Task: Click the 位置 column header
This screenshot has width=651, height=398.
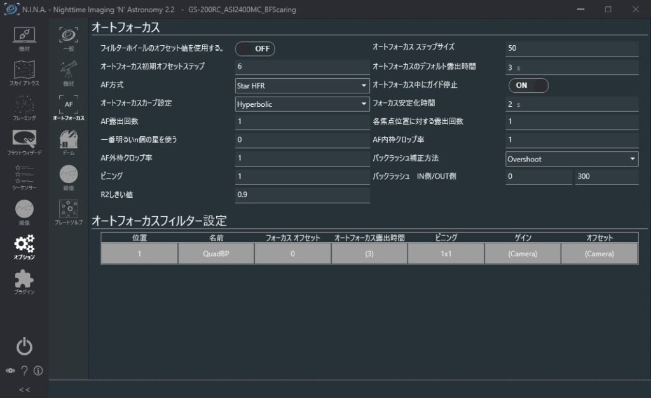Action: click(139, 237)
